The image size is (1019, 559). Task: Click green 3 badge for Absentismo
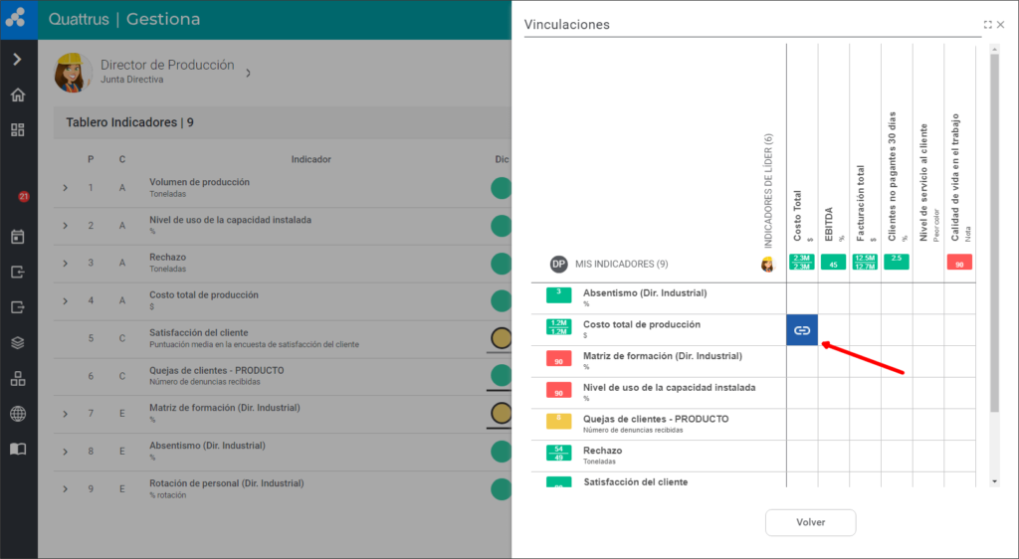559,295
